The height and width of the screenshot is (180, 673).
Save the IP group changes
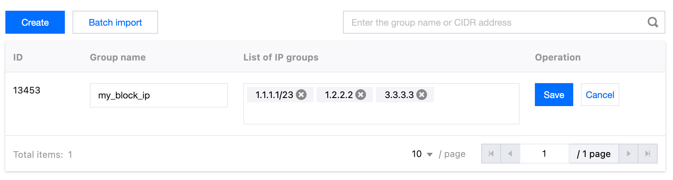pos(554,95)
